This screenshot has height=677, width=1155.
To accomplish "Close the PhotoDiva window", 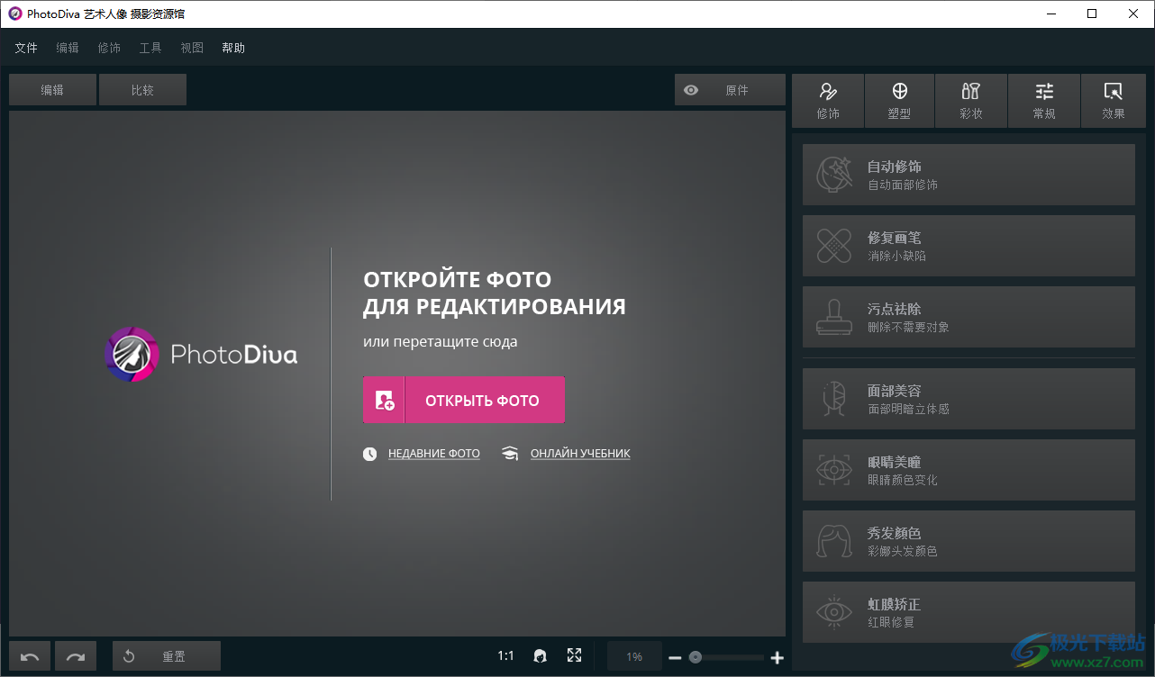I will [1133, 14].
